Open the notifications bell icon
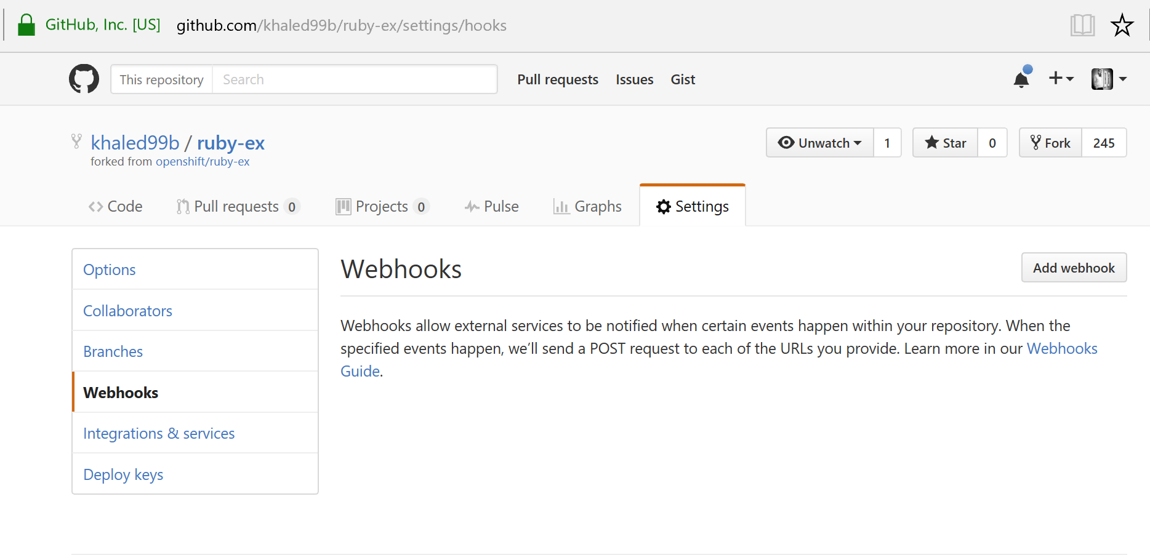1150x555 pixels. [1021, 78]
